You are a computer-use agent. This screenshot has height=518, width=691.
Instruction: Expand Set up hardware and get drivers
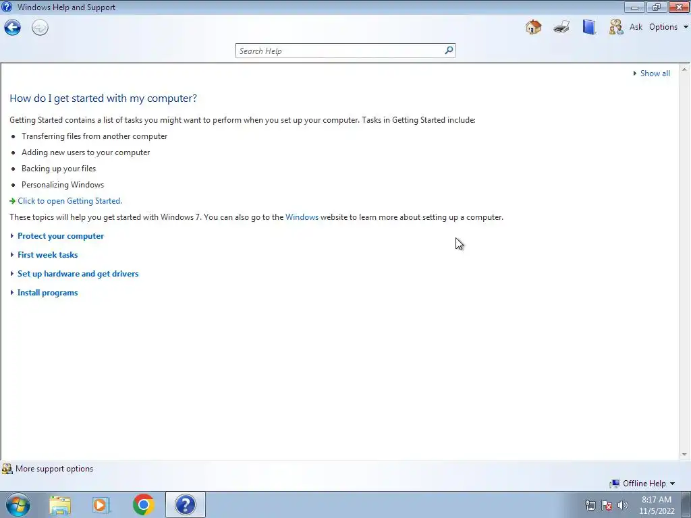click(78, 274)
